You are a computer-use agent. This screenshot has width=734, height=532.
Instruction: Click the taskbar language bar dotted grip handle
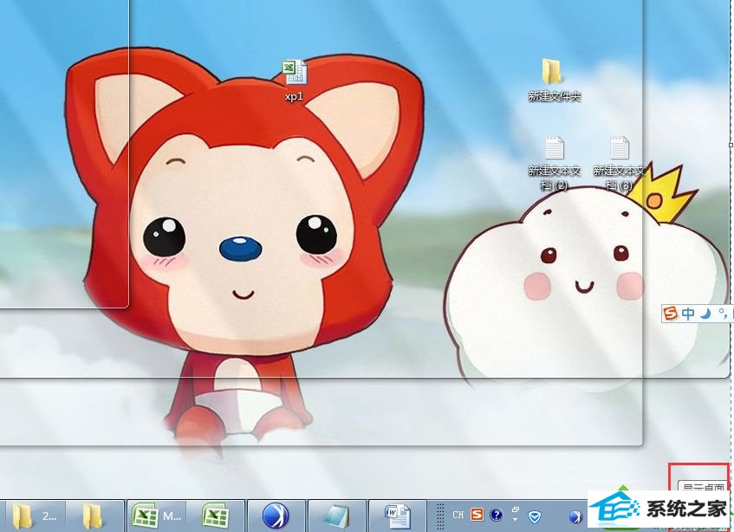pos(440,516)
